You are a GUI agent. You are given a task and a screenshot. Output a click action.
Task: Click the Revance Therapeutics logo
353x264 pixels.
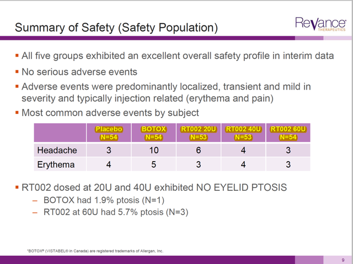coord(320,24)
